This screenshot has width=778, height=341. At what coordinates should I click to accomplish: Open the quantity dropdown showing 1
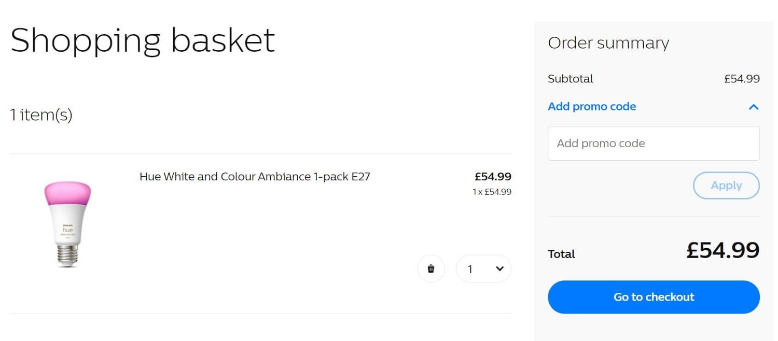pyautogui.click(x=483, y=268)
